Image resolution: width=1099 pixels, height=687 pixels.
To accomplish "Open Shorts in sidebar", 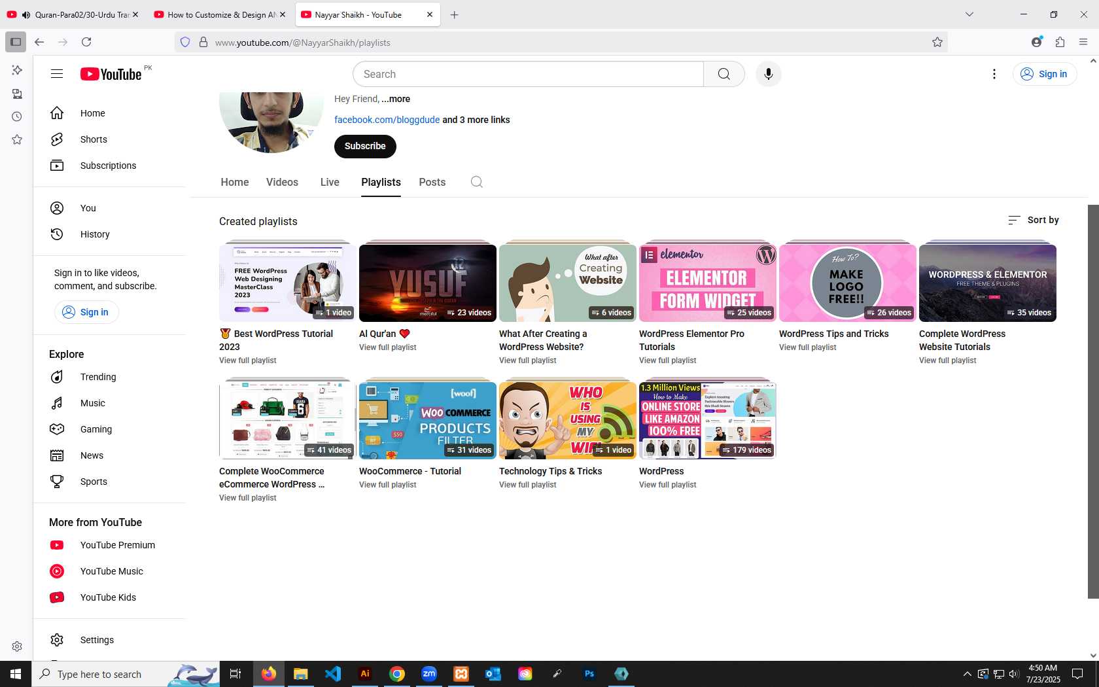I will [110, 139].
